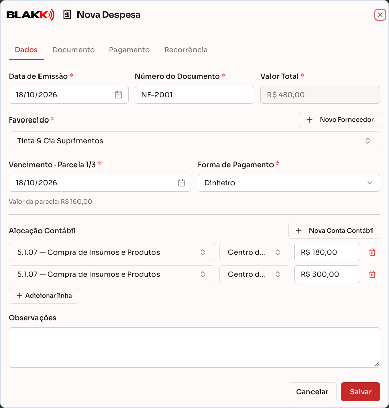The image size is (389, 408).
Task: Cancel the new expense
Action: click(x=312, y=392)
